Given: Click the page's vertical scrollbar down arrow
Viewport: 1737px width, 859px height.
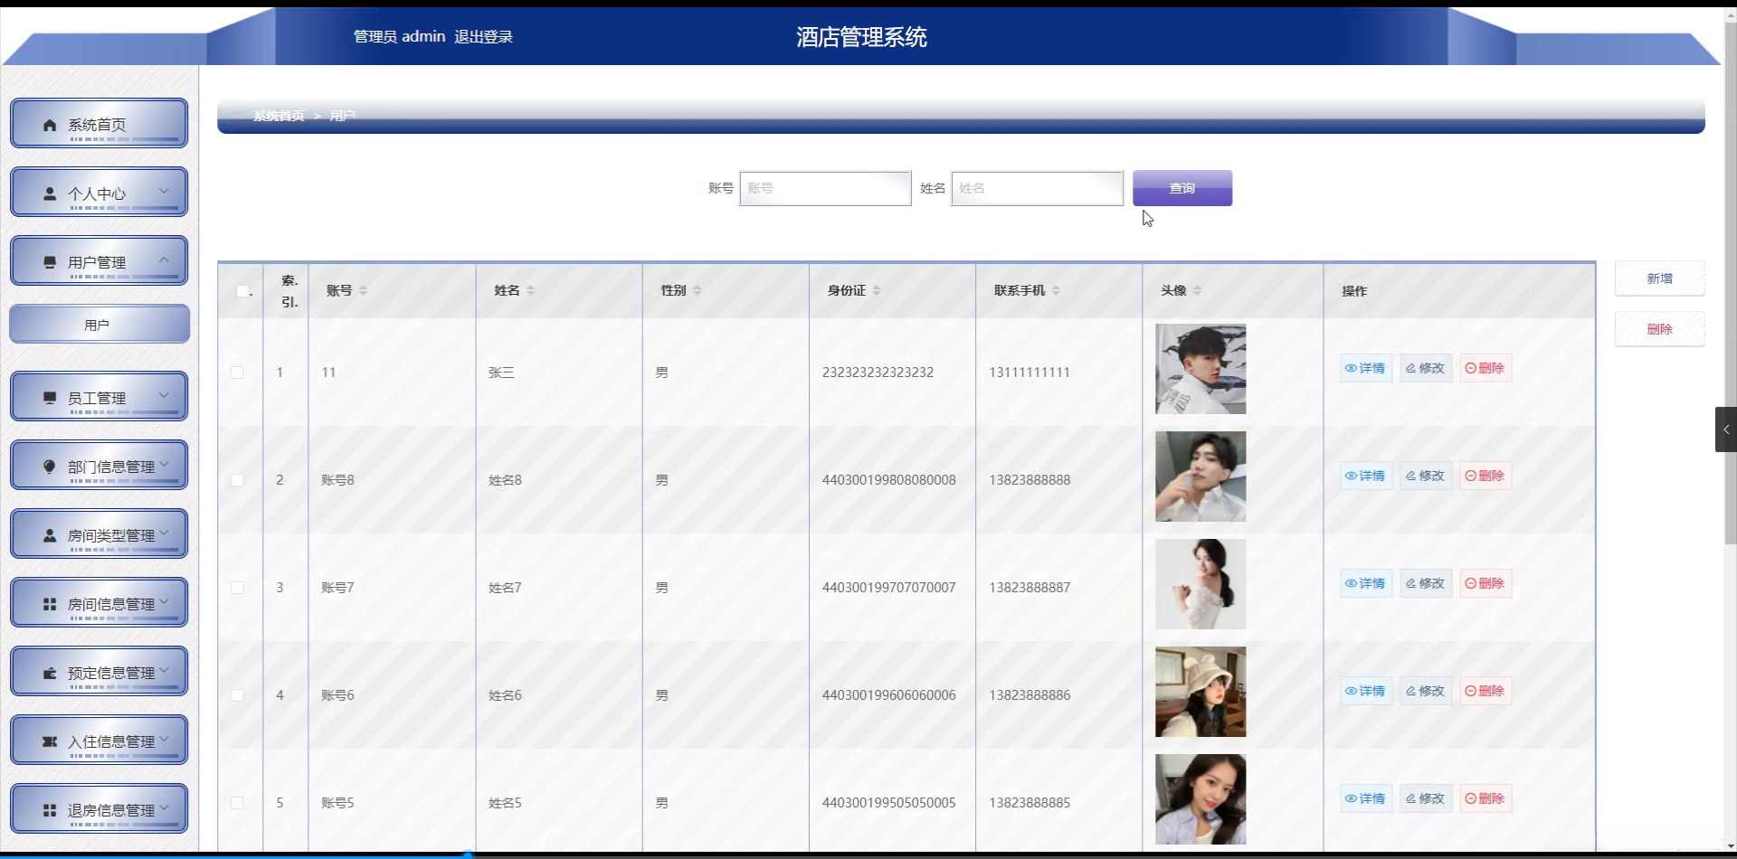Looking at the screenshot, I should [1730, 846].
